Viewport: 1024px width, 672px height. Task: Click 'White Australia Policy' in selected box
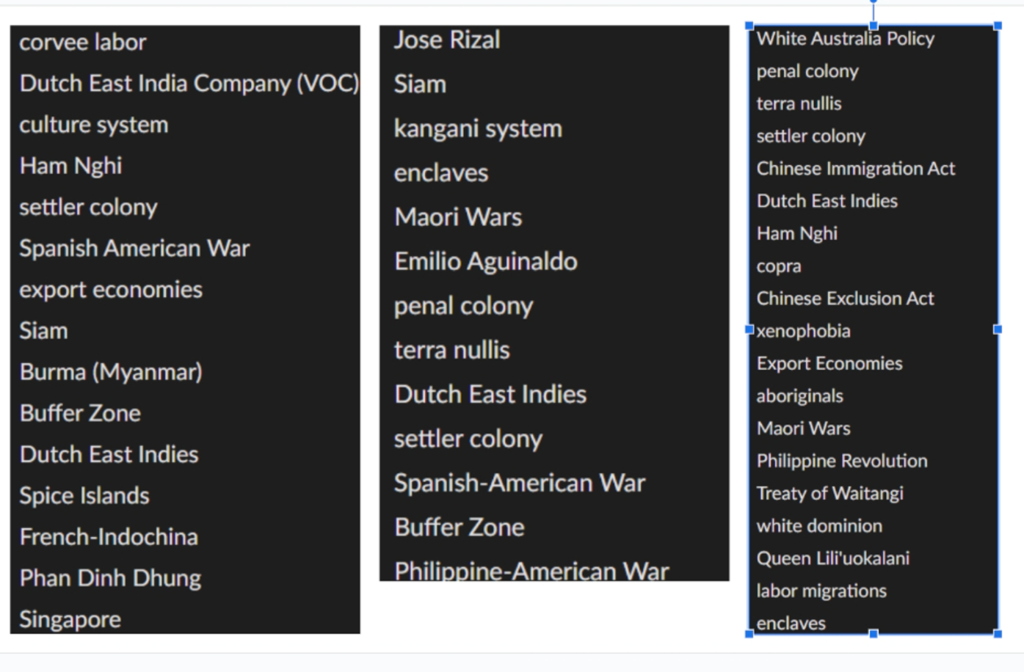(846, 39)
